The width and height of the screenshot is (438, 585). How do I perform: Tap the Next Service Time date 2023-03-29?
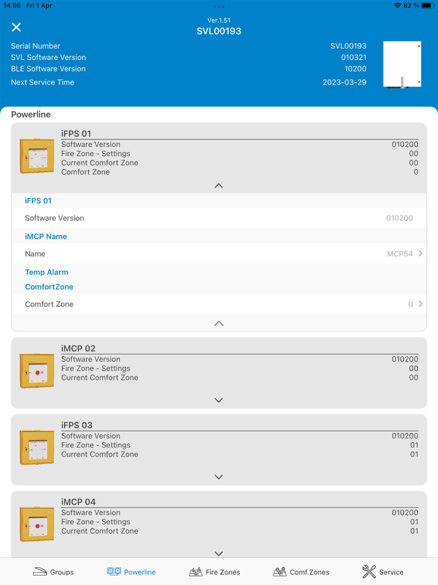(x=344, y=82)
